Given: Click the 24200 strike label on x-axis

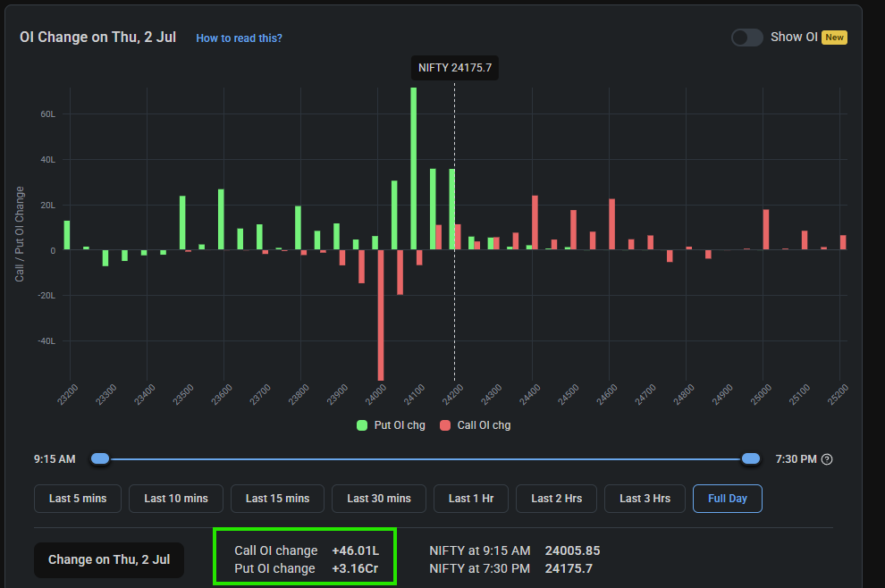Looking at the screenshot, I should tap(452, 394).
